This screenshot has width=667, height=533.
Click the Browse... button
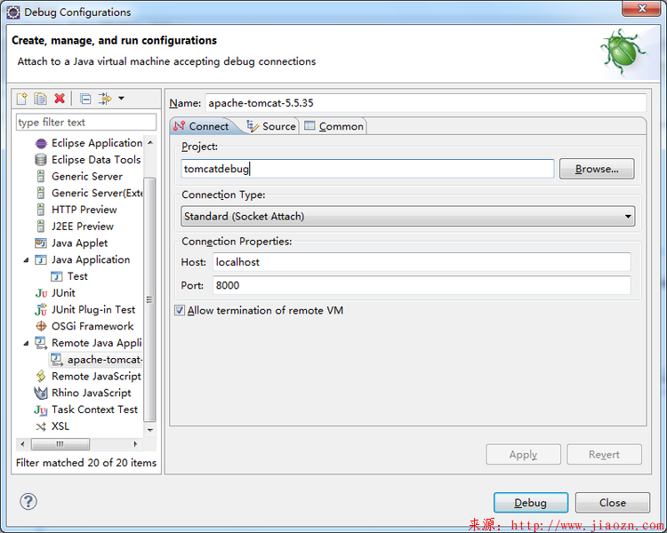coord(597,169)
